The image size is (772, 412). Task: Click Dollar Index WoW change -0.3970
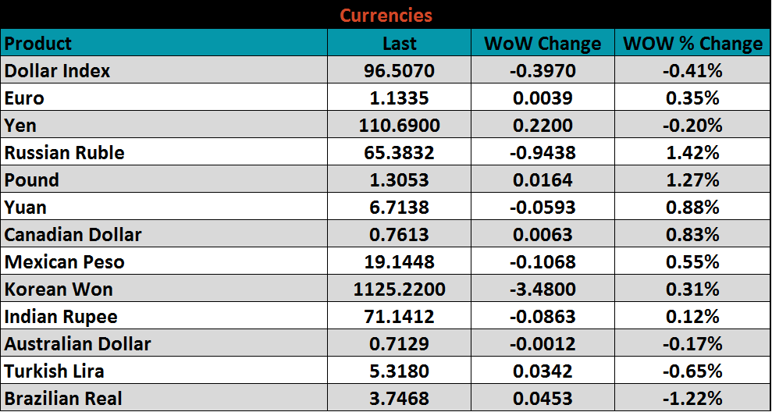(543, 71)
